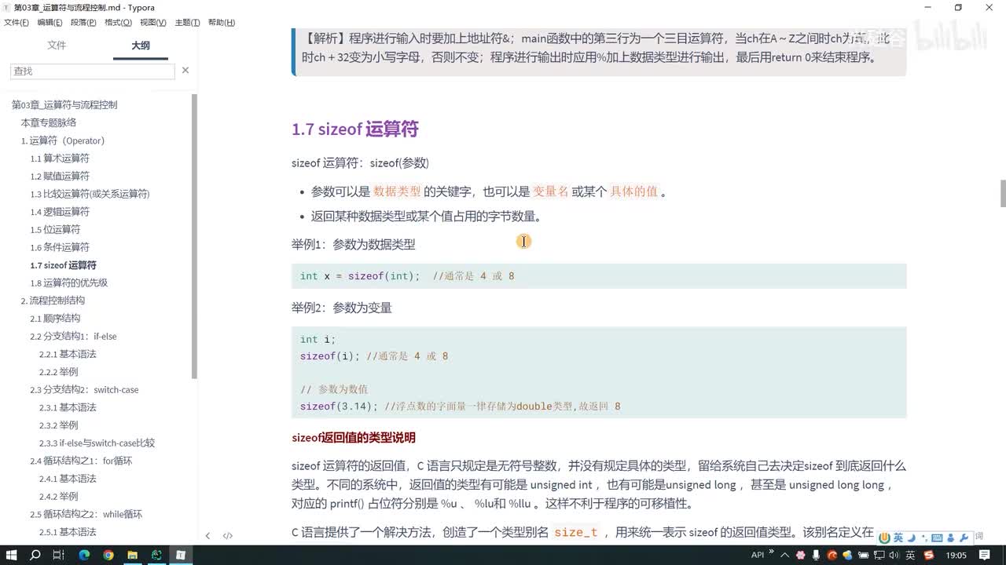Click the Sogou input method tray icon
This screenshot has width=1006, height=565.
(x=929, y=555)
